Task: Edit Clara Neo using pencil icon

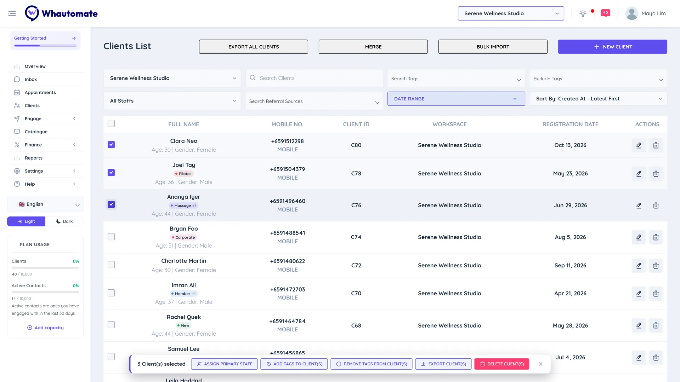Action: (639, 145)
